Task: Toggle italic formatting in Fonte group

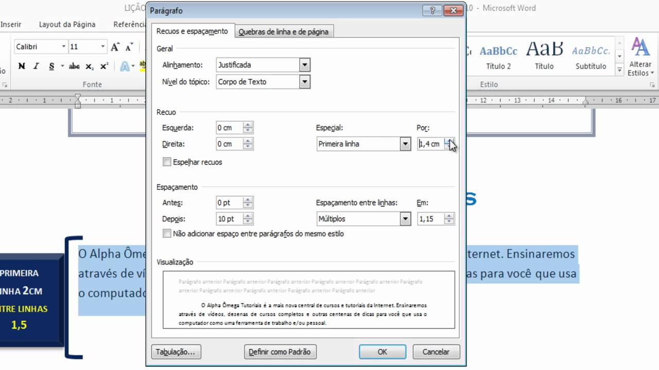Action: pyautogui.click(x=36, y=66)
